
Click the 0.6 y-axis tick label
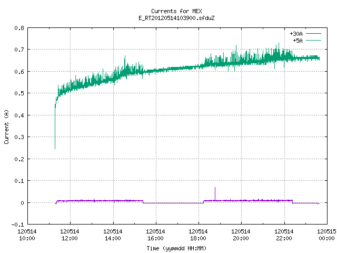19,72
